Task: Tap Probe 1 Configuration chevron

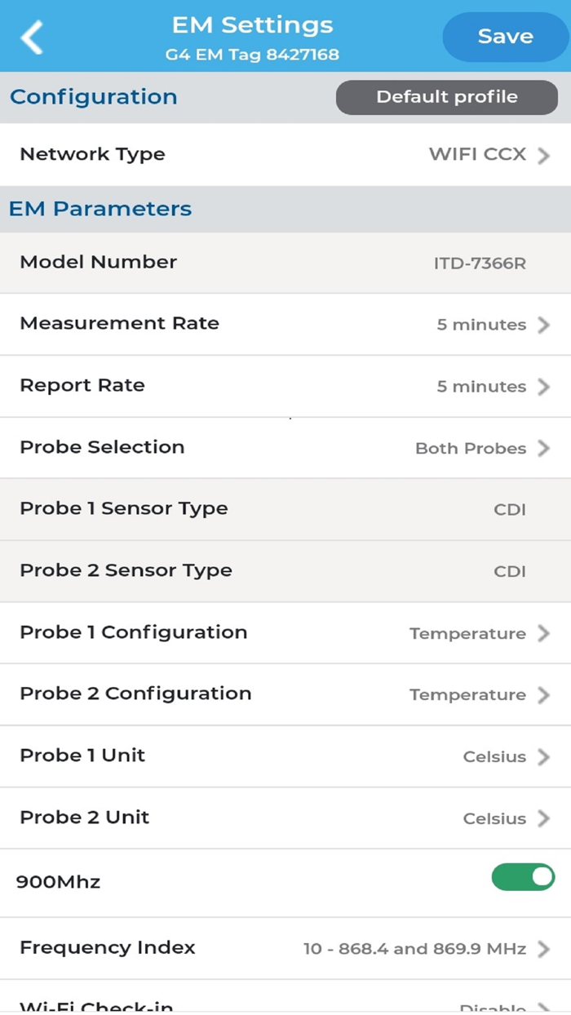Action: point(544,634)
